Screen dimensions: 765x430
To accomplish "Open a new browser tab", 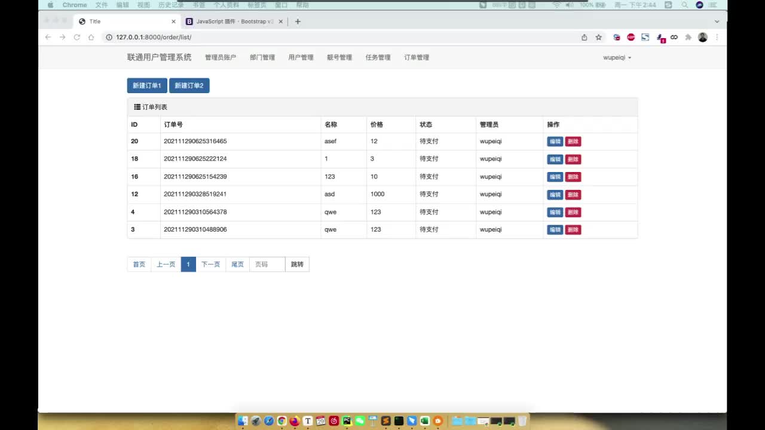I will click(x=298, y=21).
